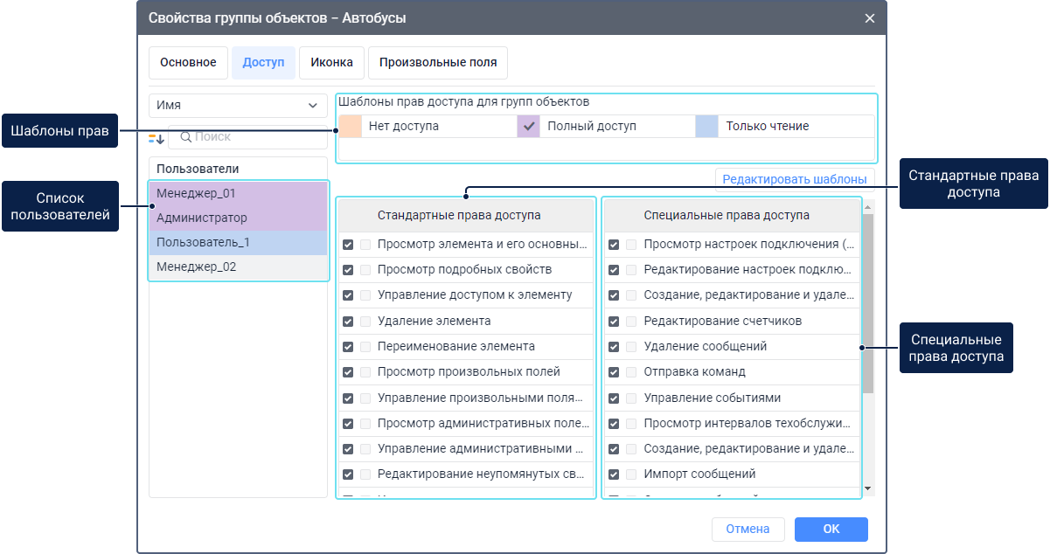Click the checkmark on Полный доступ template

529,127
